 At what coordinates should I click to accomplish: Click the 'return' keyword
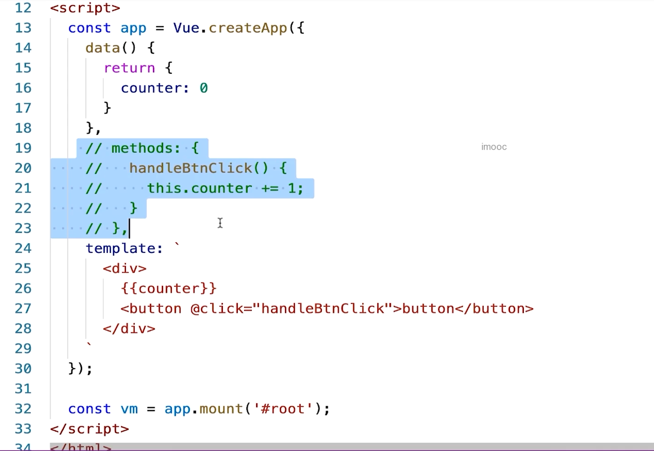click(129, 68)
